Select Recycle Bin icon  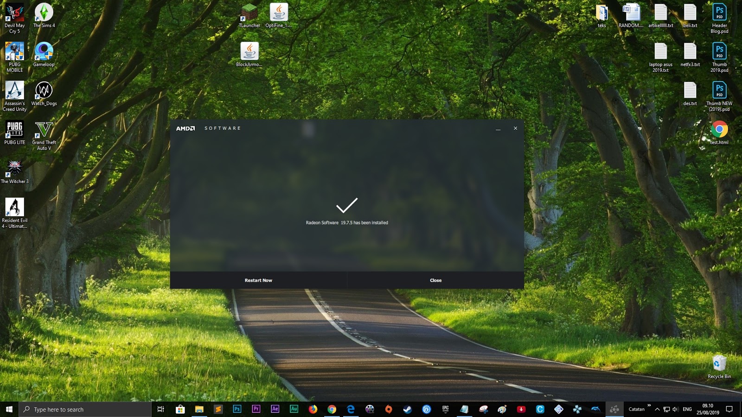[x=719, y=367]
